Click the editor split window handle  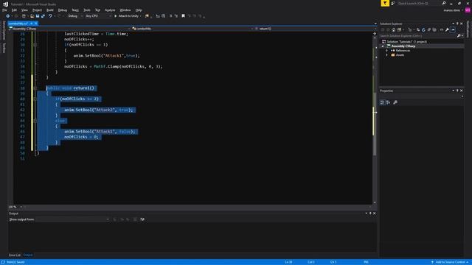coord(375,33)
